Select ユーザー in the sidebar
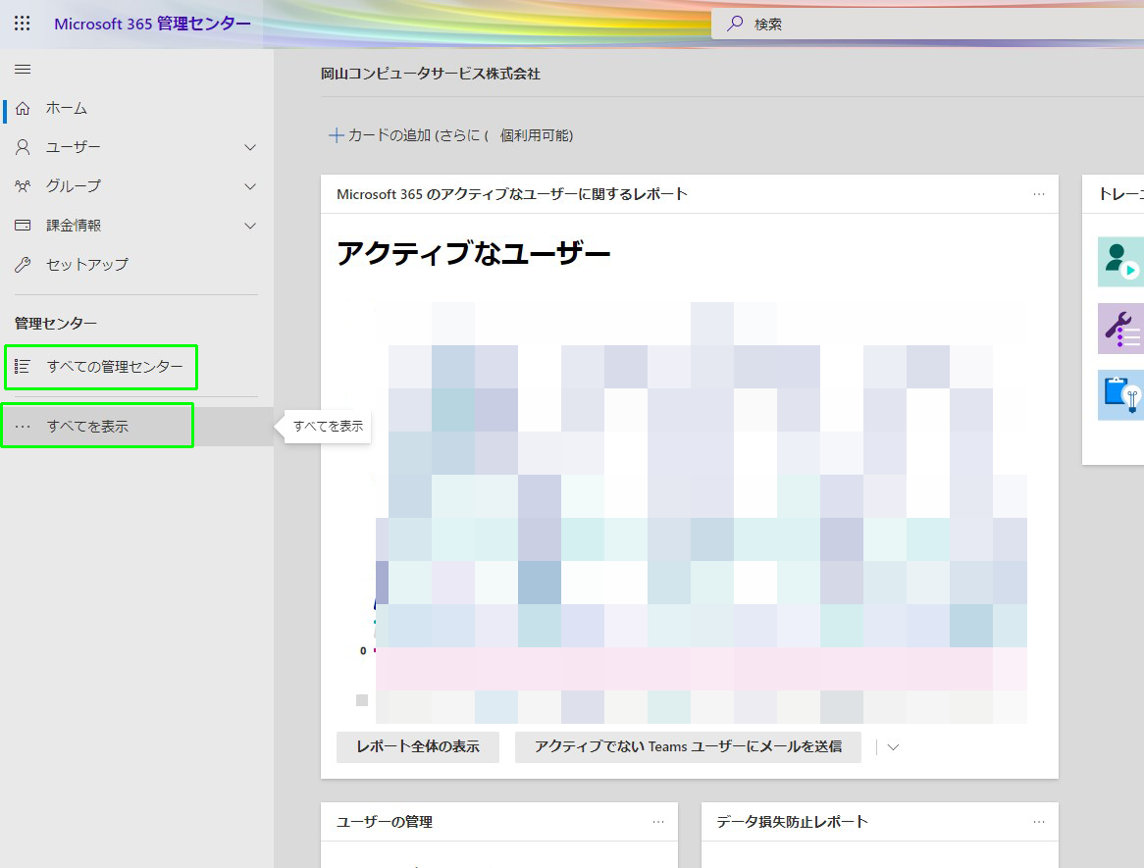Image resolution: width=1144 pixels, height=868 pixels. [x=73, y=147]
